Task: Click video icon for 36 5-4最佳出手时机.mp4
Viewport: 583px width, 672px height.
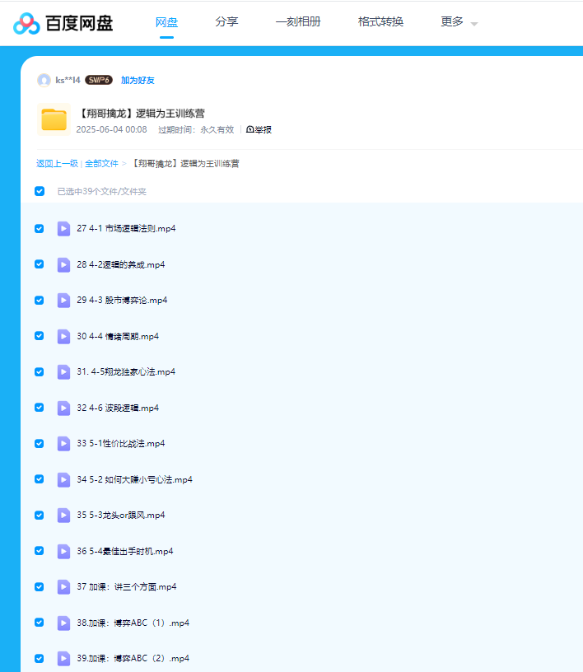Action: (63, 551)
